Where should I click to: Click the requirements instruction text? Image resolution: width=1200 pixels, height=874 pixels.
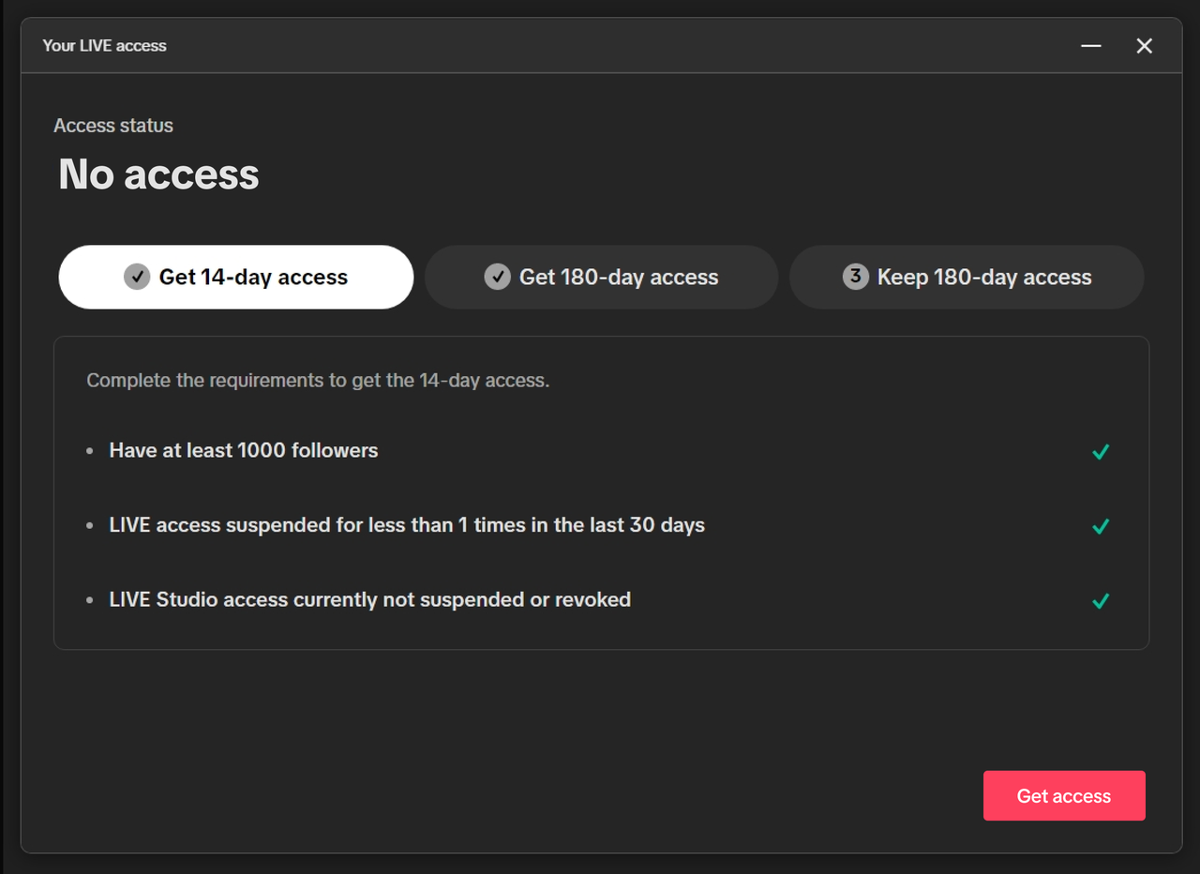pos(319,380)
